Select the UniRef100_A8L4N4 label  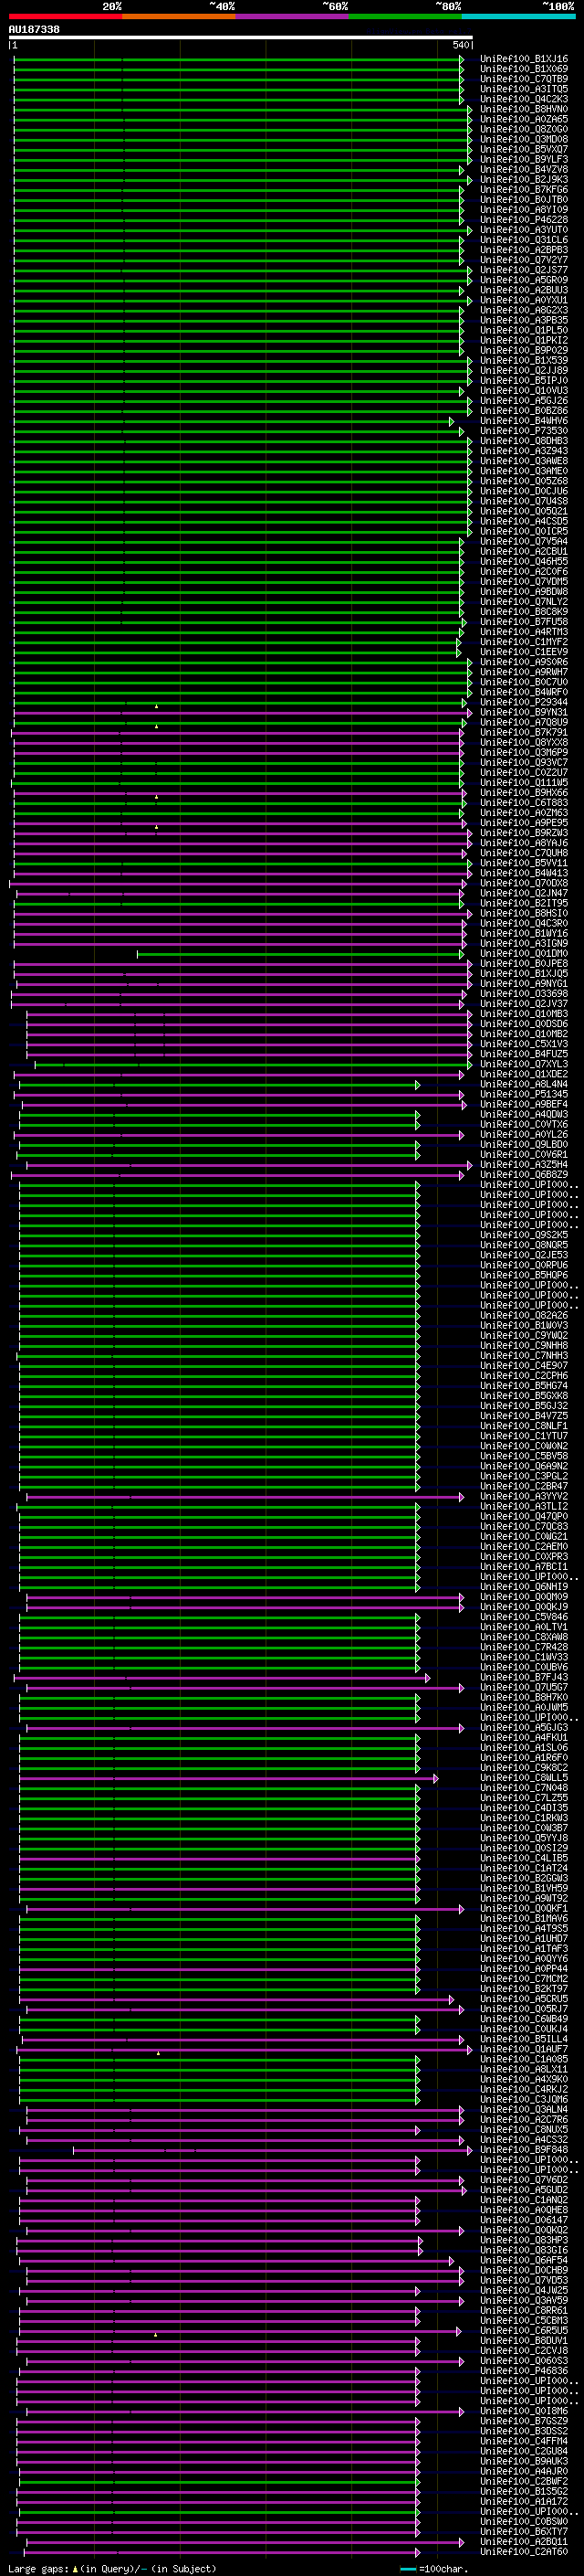tap(524, 1084)
